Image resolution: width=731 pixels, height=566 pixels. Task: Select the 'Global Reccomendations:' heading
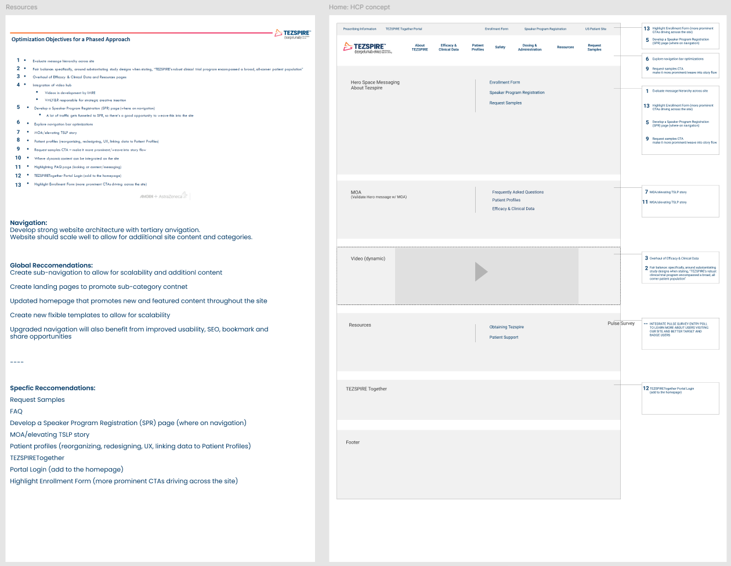(51, 266)
